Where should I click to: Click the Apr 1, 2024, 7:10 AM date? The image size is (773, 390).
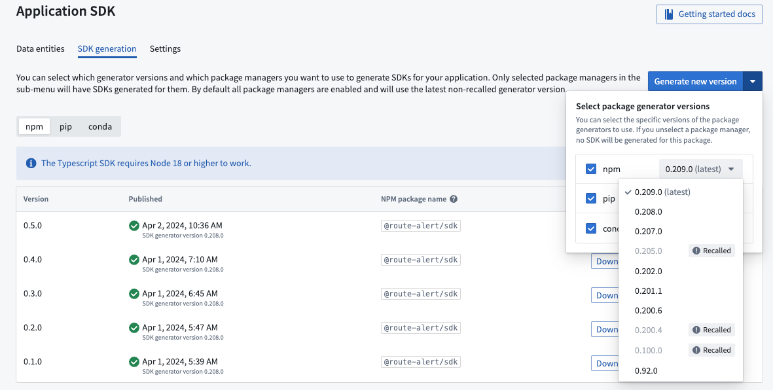coord(180,259)
